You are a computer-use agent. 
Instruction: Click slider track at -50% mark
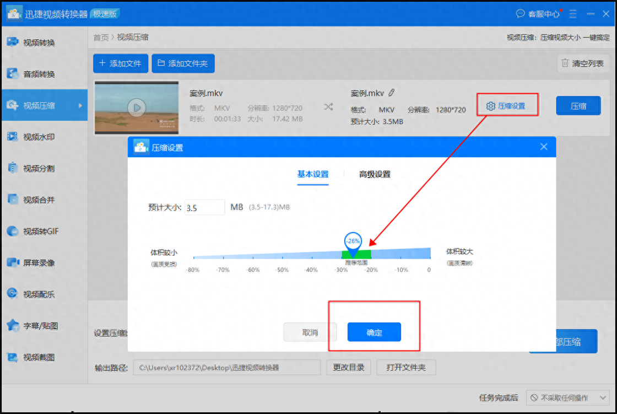pyautogui.click(x=282, y=256)
